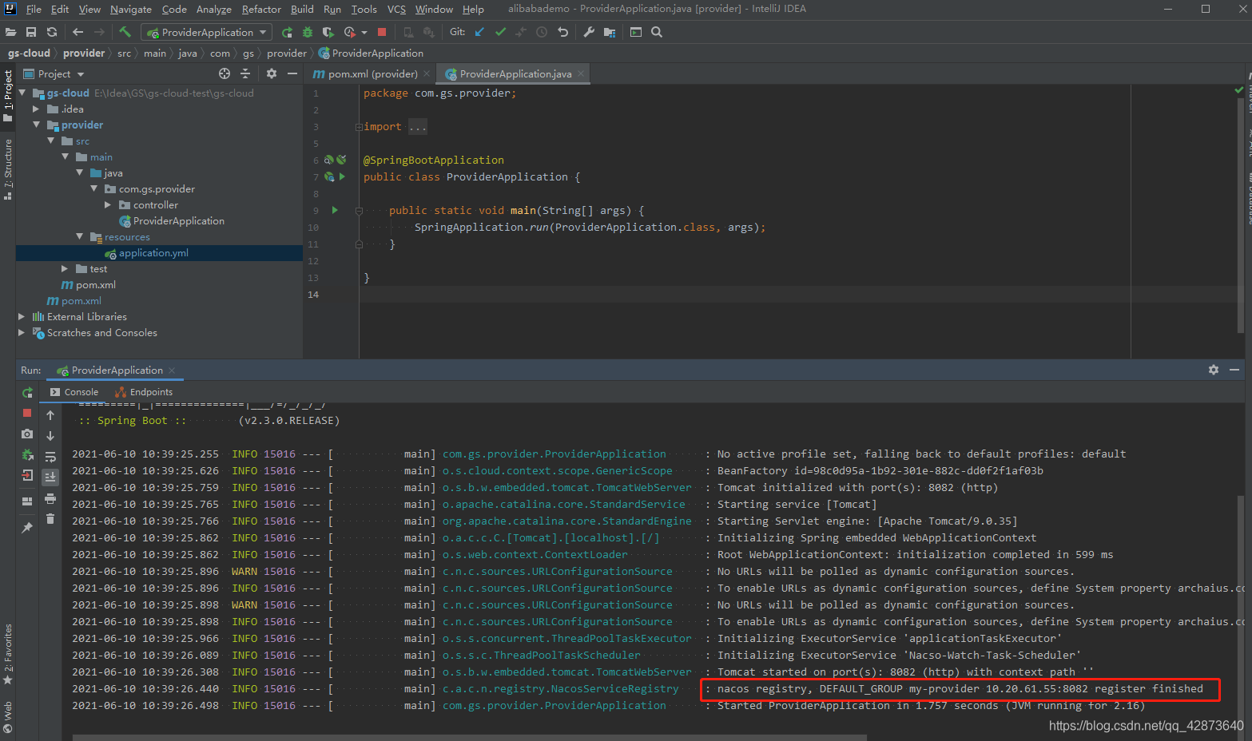Image resolution: width=1252 pixels, height=741 pixels.
Task: Collapse the provider module node
Action: [x=37, y=125]
